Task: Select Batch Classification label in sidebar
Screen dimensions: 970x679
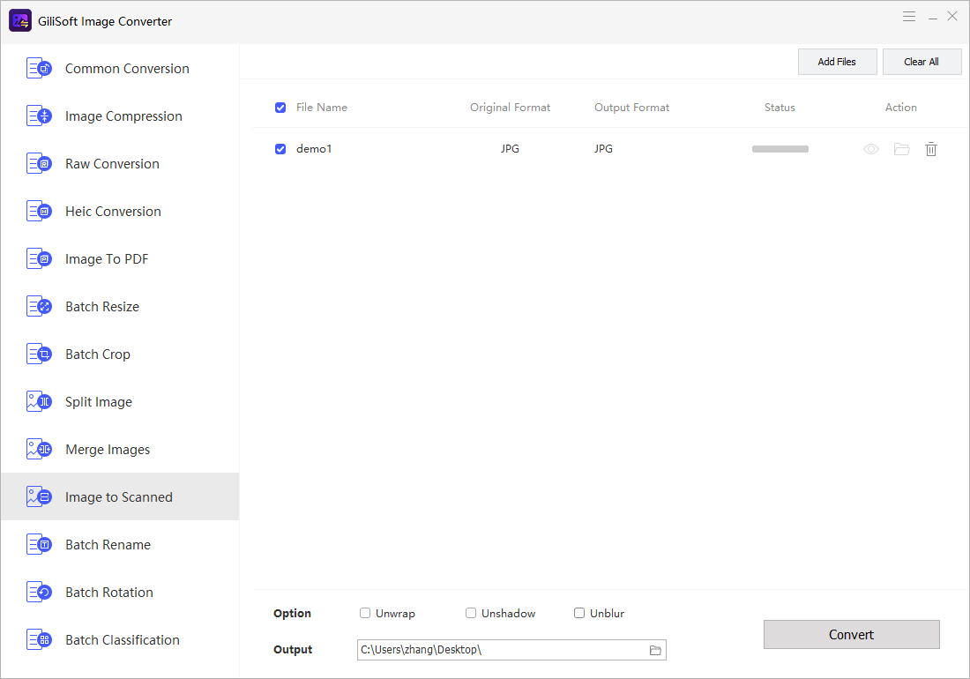Action: click(123, 640)
